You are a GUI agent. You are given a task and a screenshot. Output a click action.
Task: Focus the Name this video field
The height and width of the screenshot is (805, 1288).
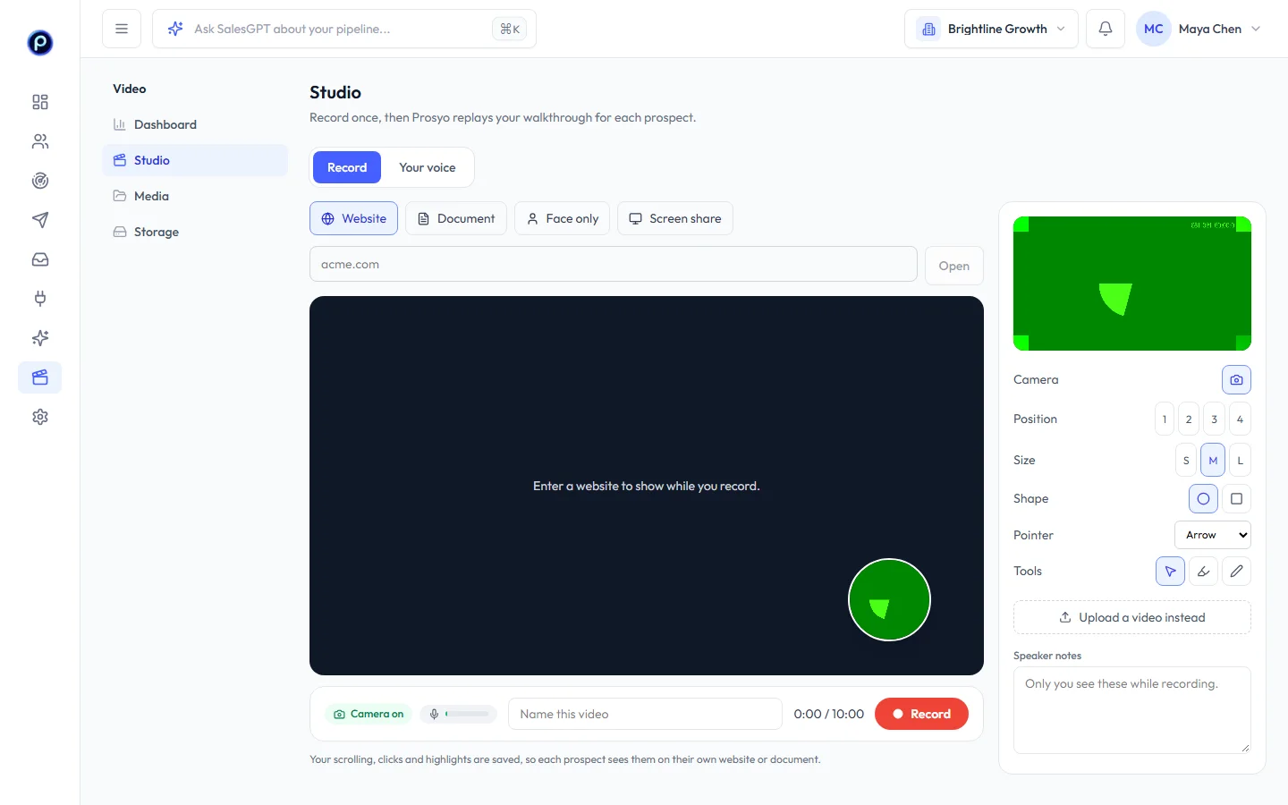[x=645, y=714]
